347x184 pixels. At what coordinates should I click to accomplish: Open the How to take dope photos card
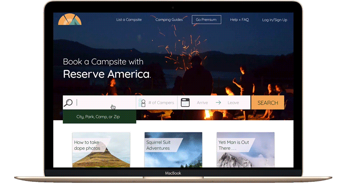(101, 149)
